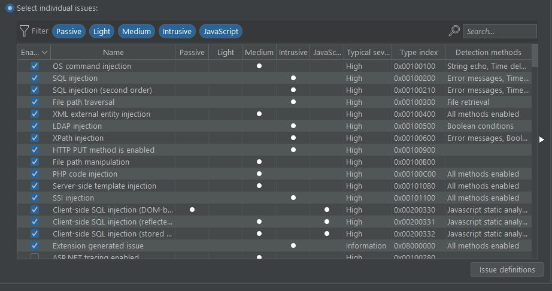Viewport: 552px width, 291px height.
Task: Uncheck SQL injection checkbox
Action: click(x=35, y=78)
